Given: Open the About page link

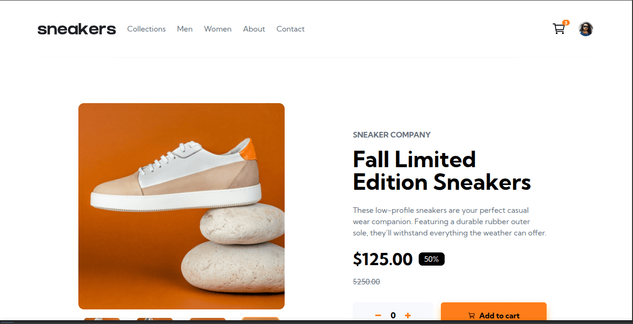Looking at the screenshot, I should click(x=254, y=29).
